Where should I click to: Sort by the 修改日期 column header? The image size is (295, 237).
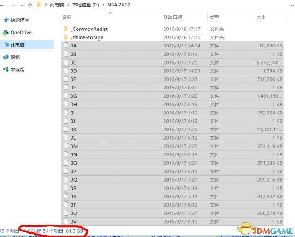coord(172,18)
